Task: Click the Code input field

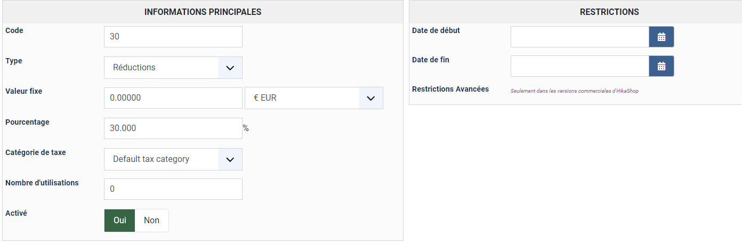Action: pyautogui.click(x=173, y=37)
